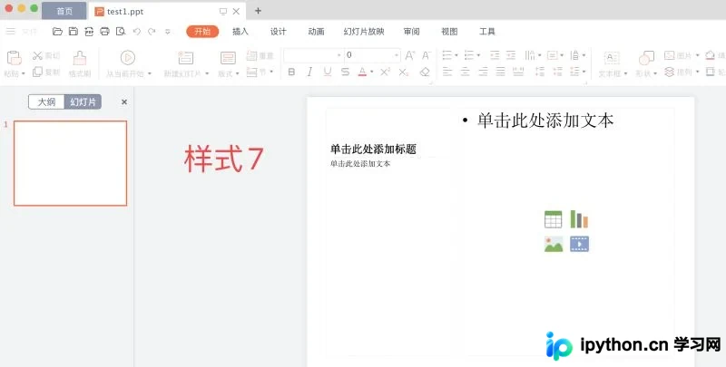Switch to the 幻灯片 panel tab
Viewport: 726px width, 367px height.
[83, 102]
